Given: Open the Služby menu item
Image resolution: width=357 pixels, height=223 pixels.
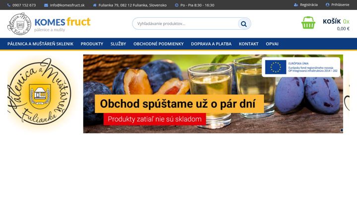Looking at the screenshot, I should (x=118, y=44).
